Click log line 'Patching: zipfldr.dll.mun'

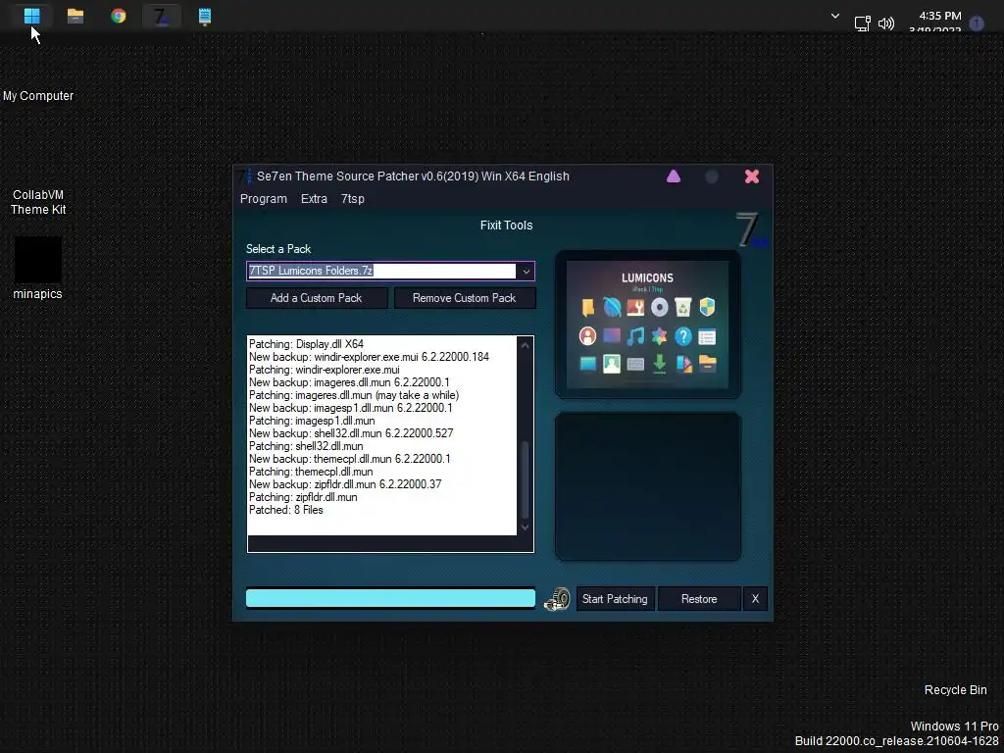[303, 497]
